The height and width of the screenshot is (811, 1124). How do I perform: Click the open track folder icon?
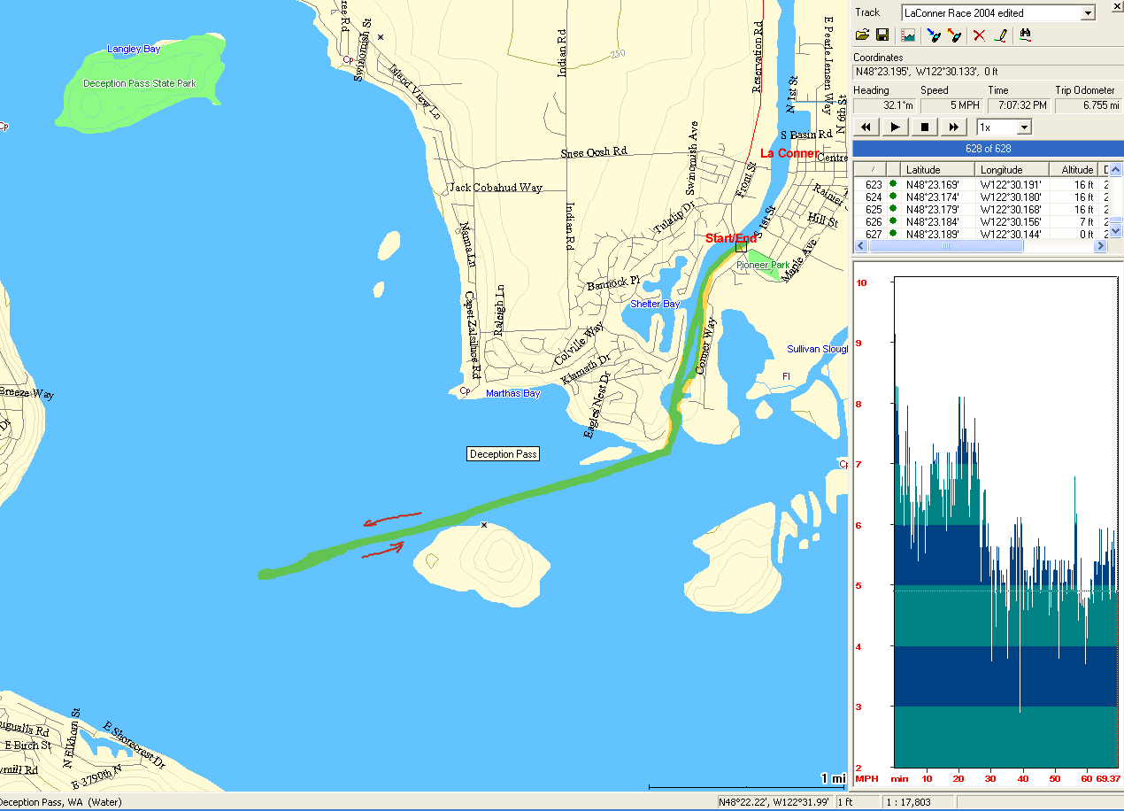pos(862,35)
